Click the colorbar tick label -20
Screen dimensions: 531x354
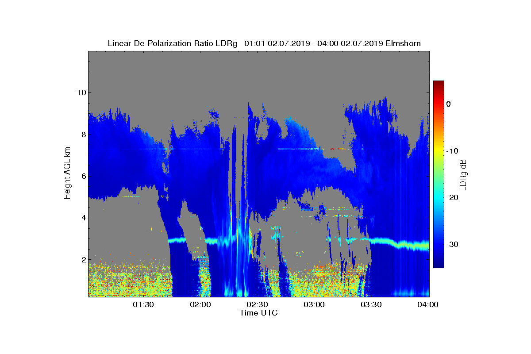tap(452, 198)
